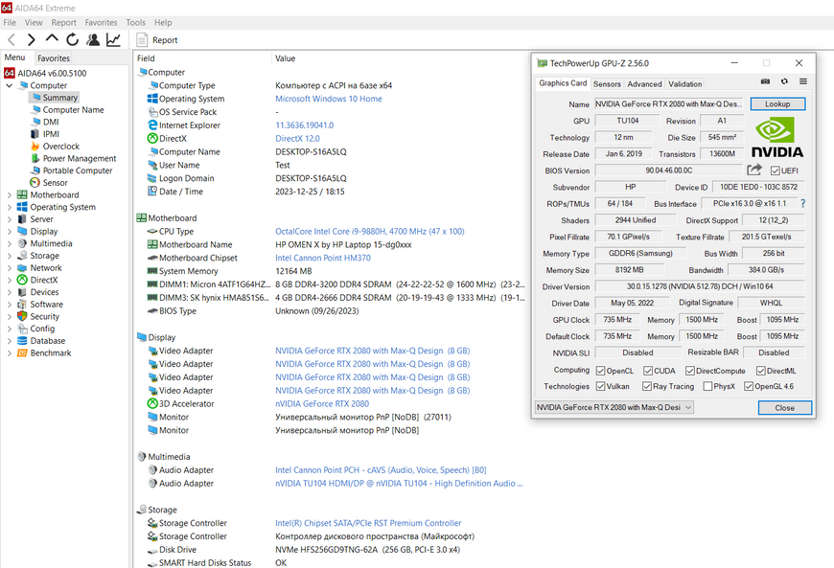Open DirectX 12.0 link
The image size is (834, 568).
click(297, 139)
